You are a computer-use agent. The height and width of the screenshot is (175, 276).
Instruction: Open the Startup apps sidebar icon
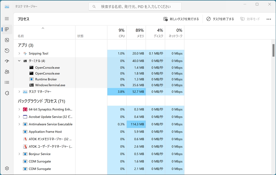click(7, 61)
